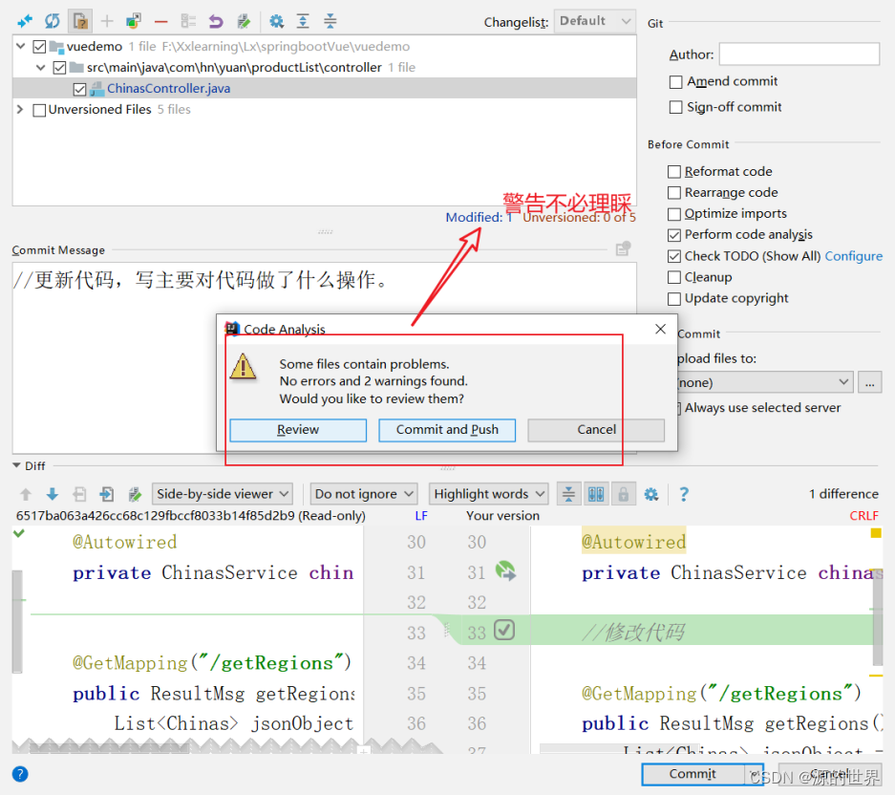This screenshot has height=795, width=895.
Task: Check the Unversioned Files checkbox
Action: click(39, 110)
